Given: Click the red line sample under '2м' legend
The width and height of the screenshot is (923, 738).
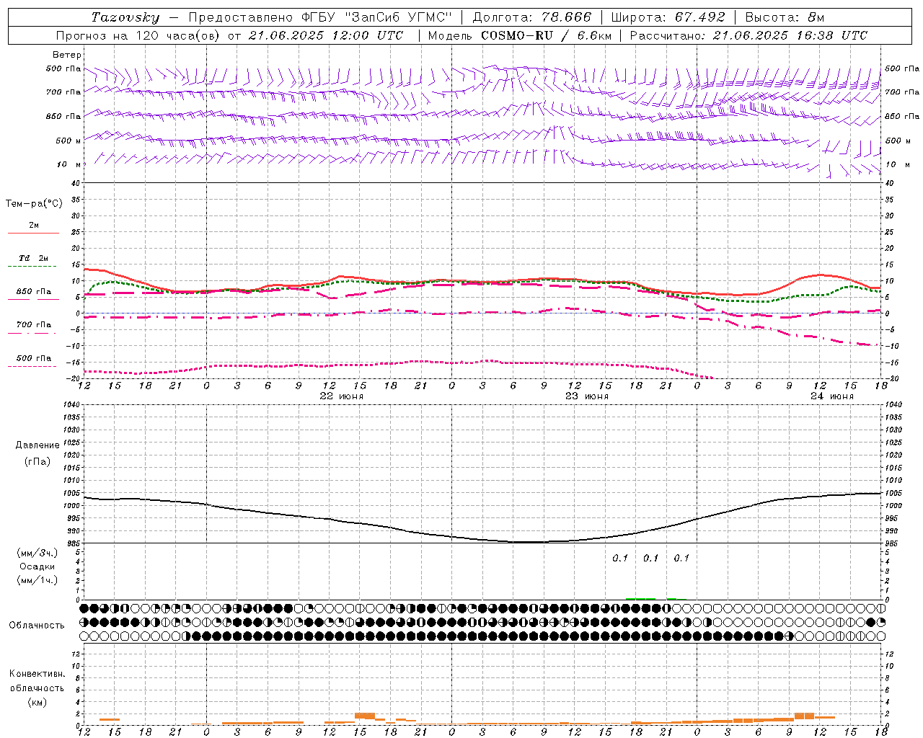Looking at the screenshot, I should pyautogui.click(x=33, y=234).
